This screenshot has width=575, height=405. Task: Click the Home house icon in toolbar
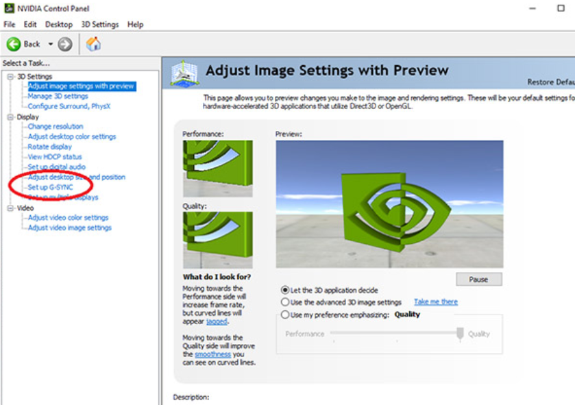(93, 44)
